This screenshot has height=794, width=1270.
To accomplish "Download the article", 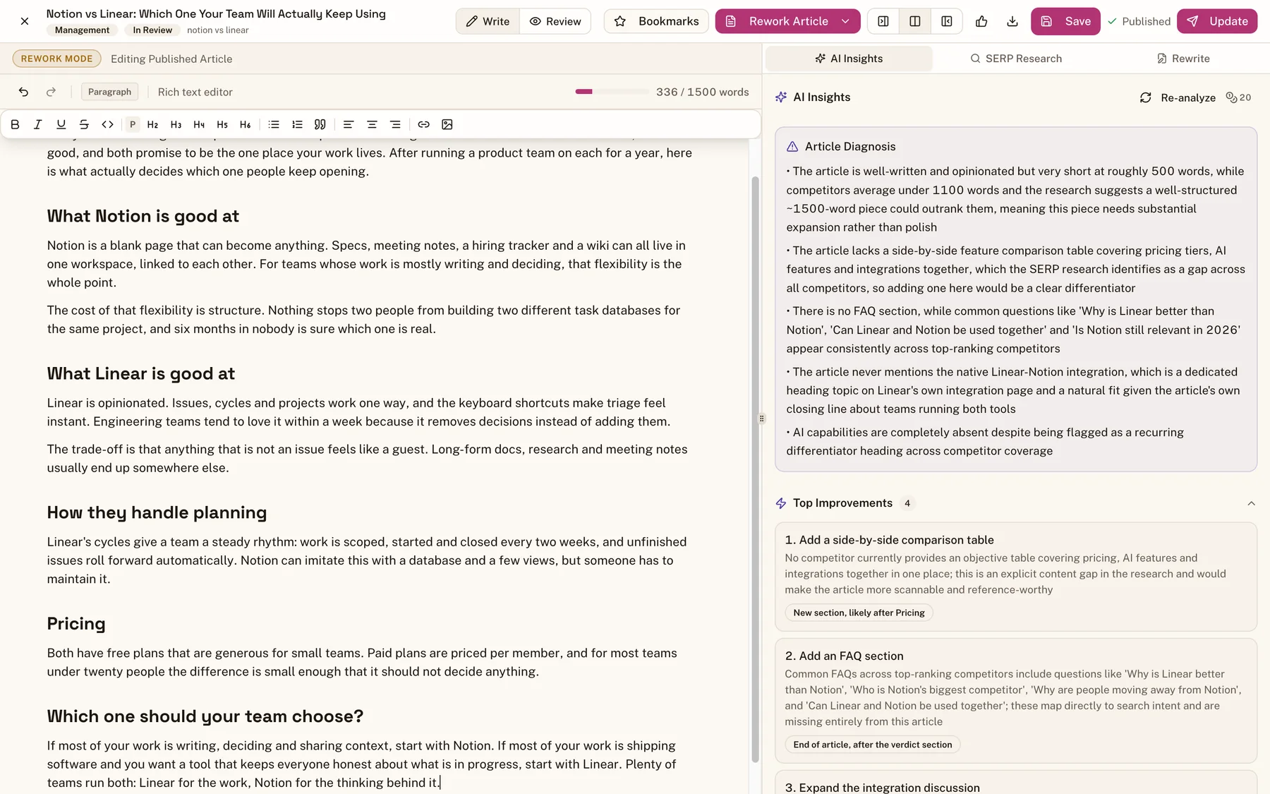I will [x=1012, y=21].
